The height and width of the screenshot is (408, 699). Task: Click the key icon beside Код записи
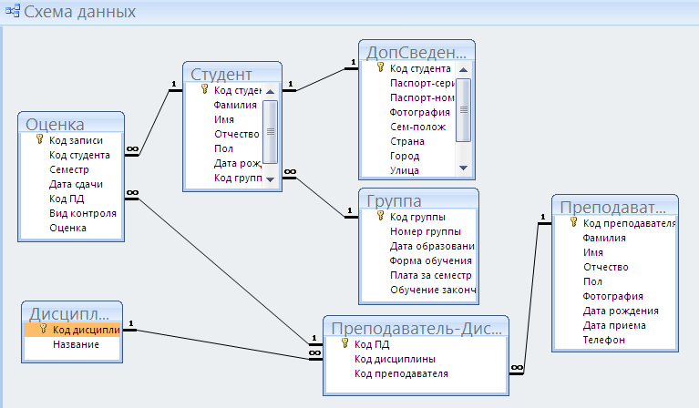[x=40, y=139]
